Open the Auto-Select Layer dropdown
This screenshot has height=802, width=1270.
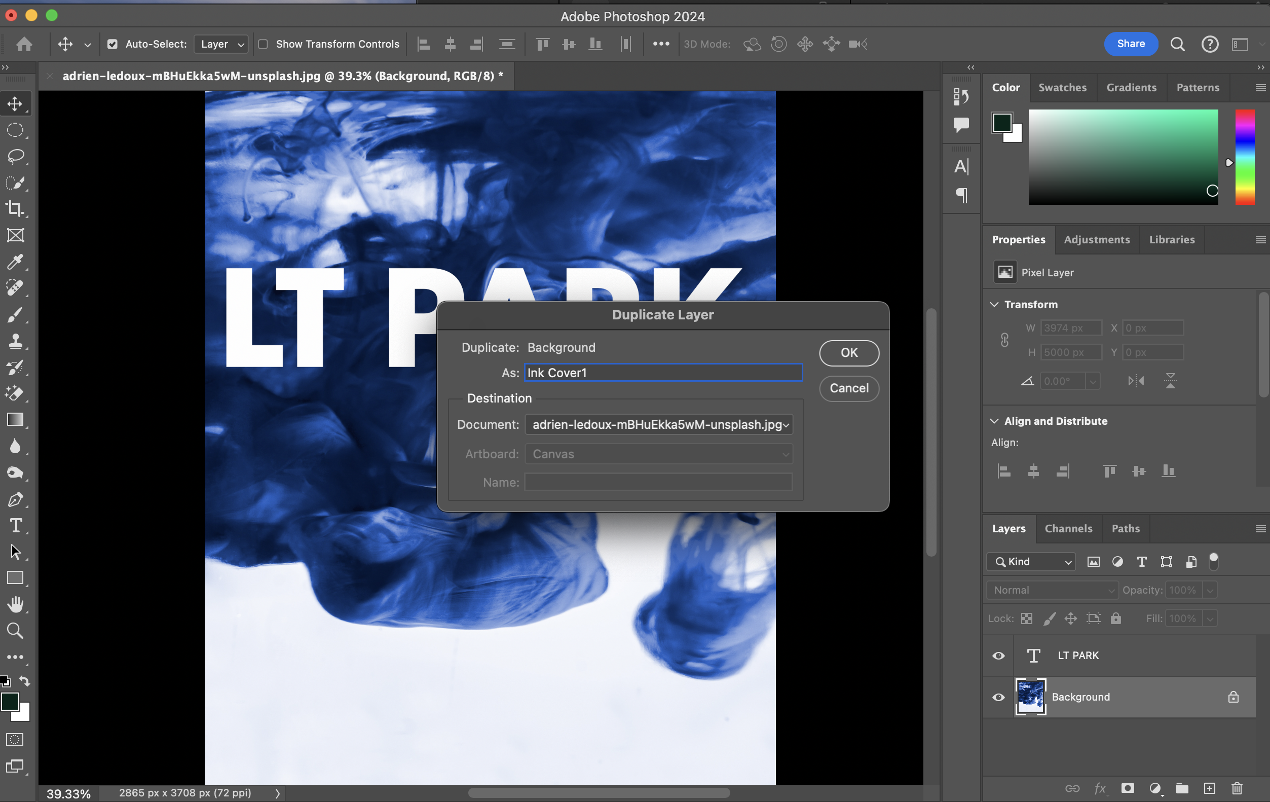tap(221, 44)
